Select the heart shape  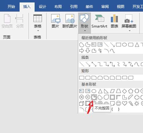pyautogui.click(x=125, y=103)
